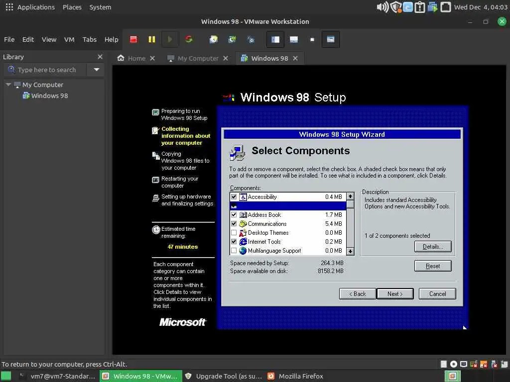Open the View menu

point(49,39)
